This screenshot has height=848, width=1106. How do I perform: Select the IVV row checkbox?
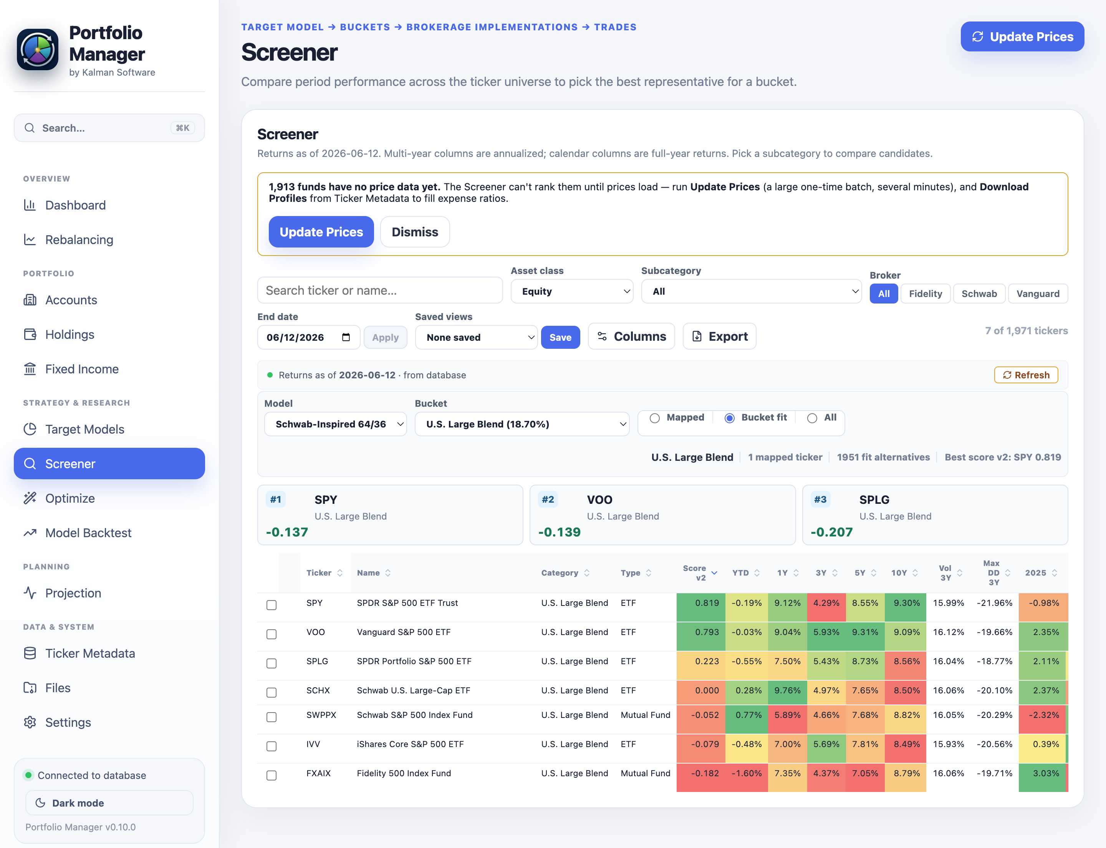coord(272,746)
